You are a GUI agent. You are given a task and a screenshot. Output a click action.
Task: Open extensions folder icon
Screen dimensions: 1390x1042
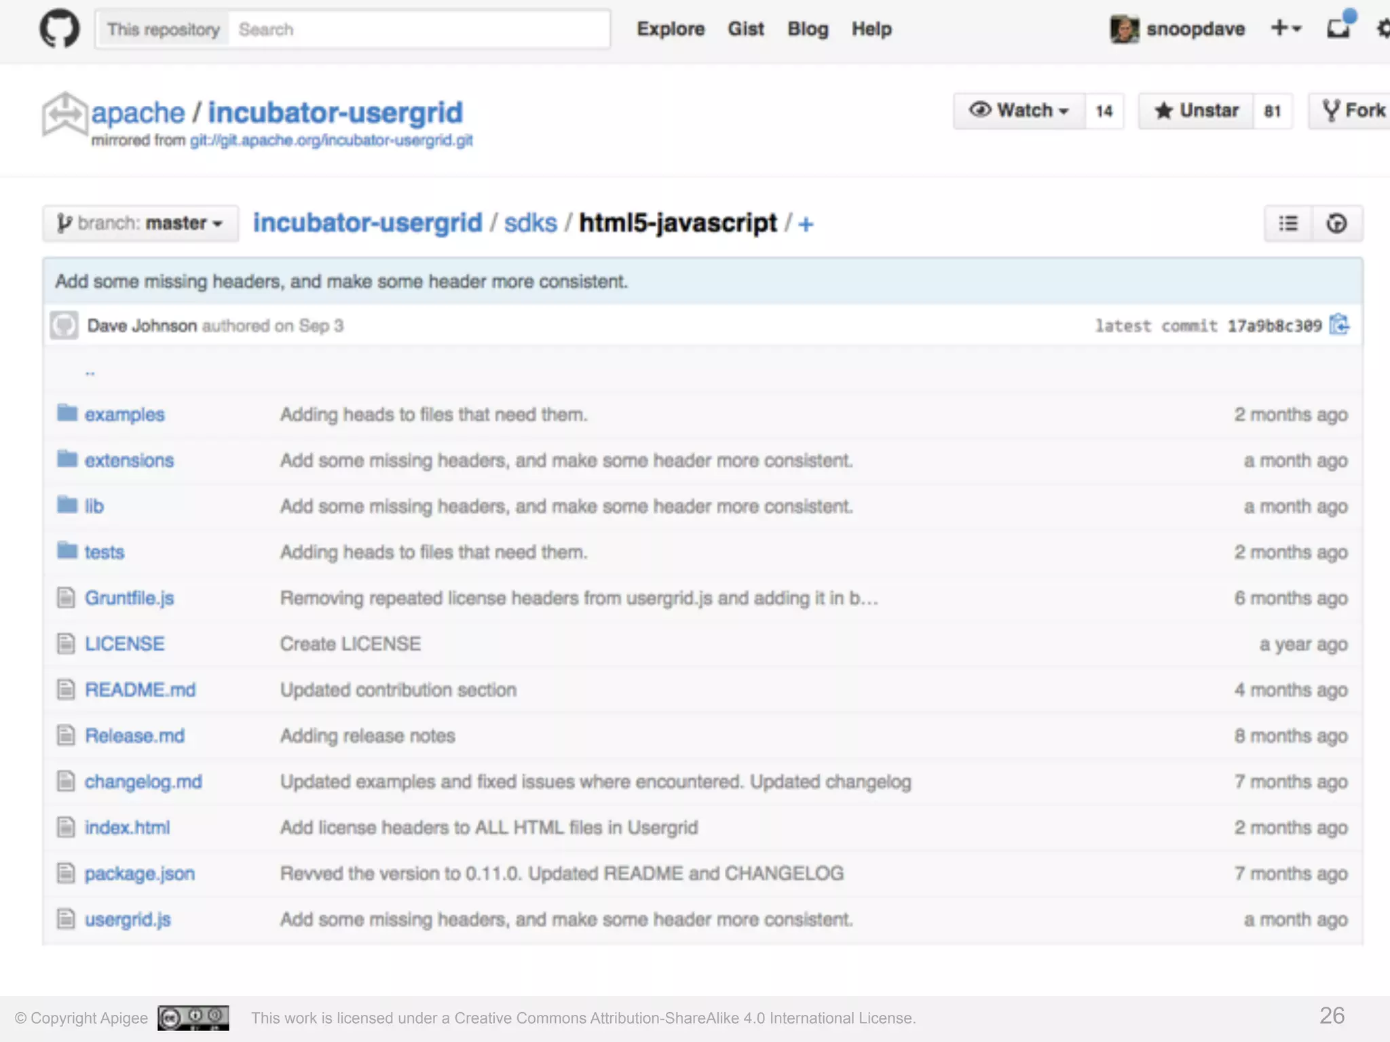[67, 459]
